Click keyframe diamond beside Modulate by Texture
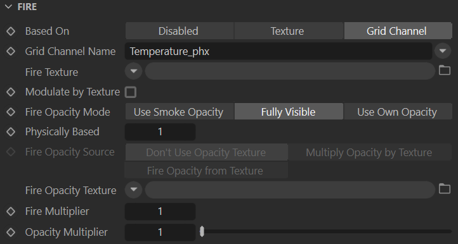The height and width of the screenshot is (244, 458). 11,92
